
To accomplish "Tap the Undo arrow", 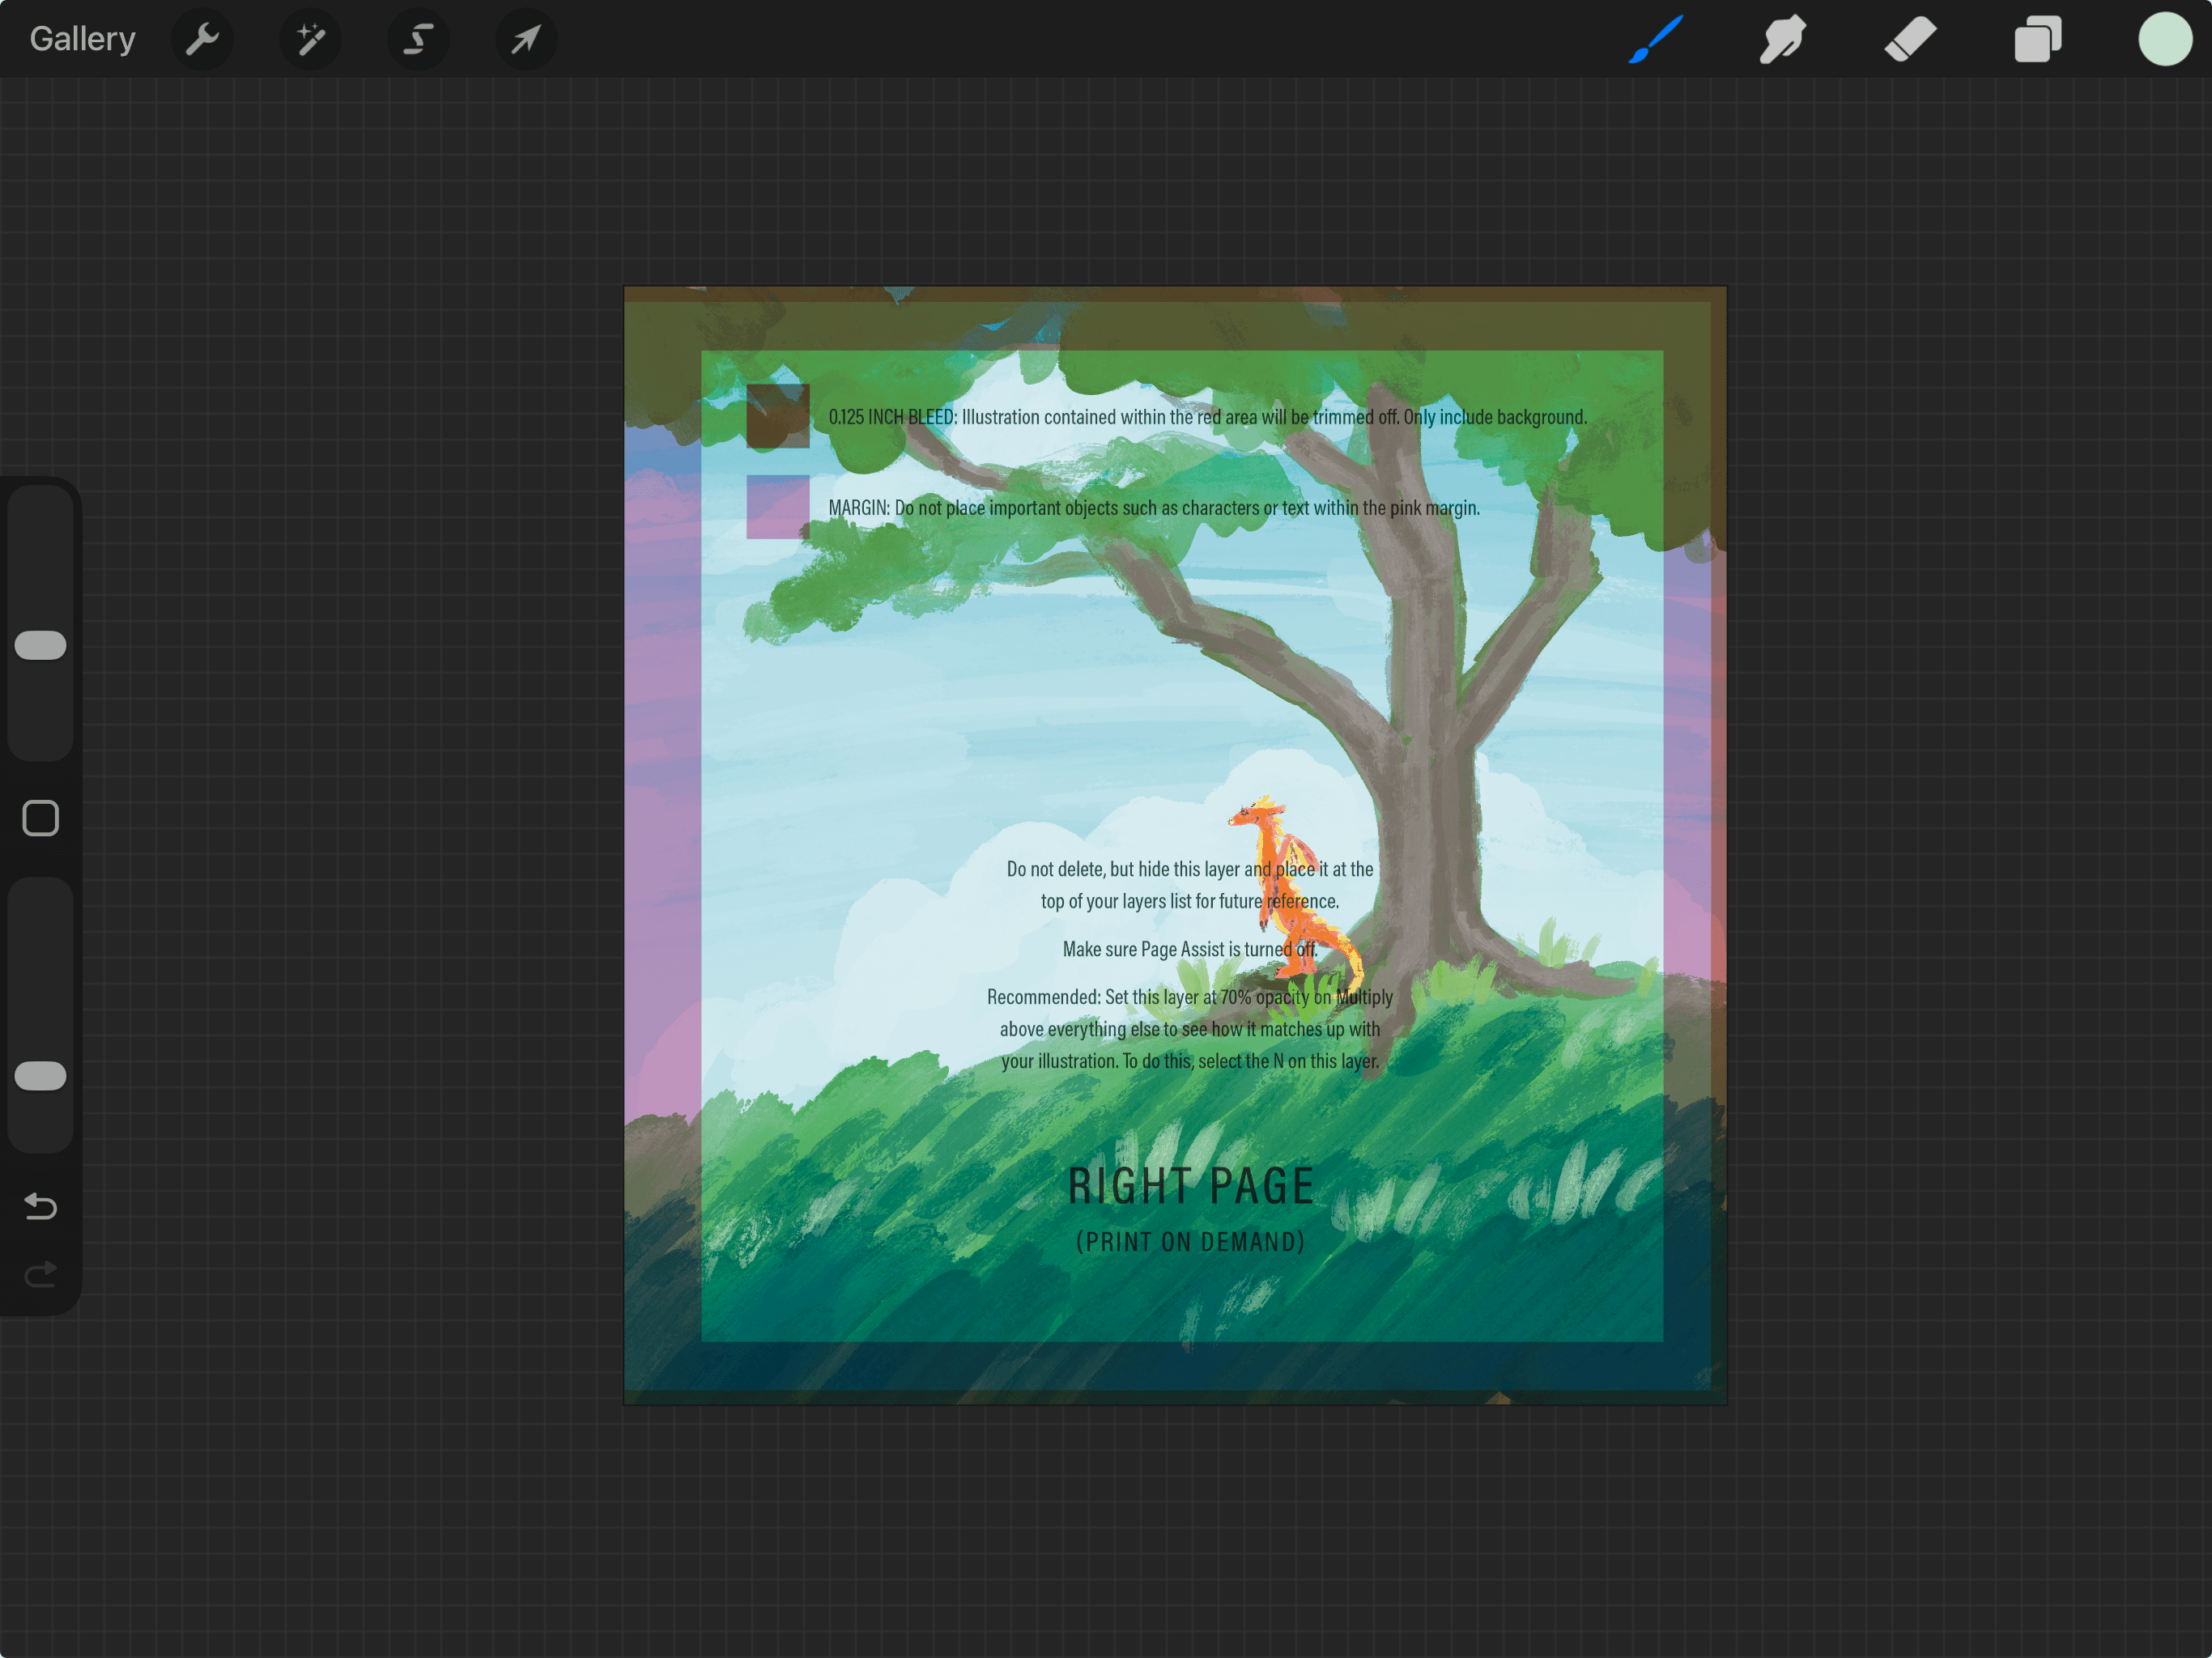I will pyautogui.click(x=40, y=1206).
